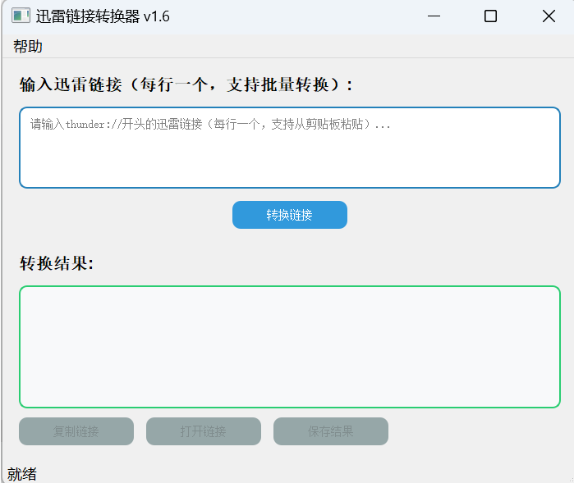The image size is (574, 483).
Task: Click empty title bar area before minimize button
Action: [312, 16]
